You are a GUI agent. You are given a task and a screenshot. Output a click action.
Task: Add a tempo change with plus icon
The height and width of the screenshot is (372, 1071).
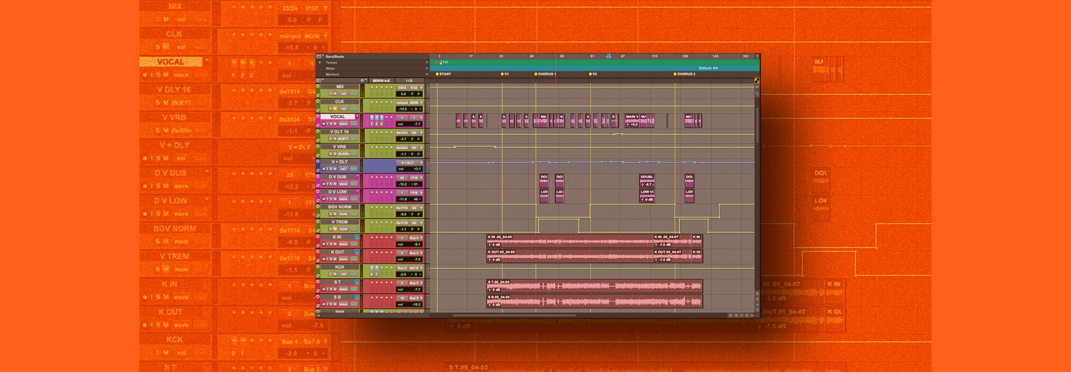coord(427,62)
